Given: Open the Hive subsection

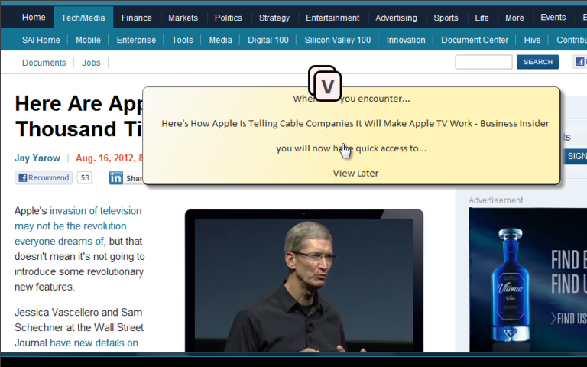Looking at the screenshot, I should [532, 40].
